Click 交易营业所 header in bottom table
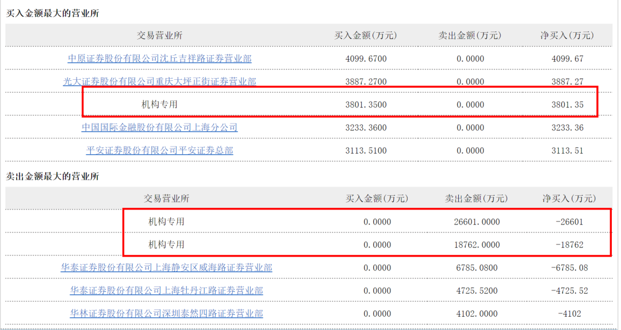This screenshot has height=330, width=621. click(166, 199)
